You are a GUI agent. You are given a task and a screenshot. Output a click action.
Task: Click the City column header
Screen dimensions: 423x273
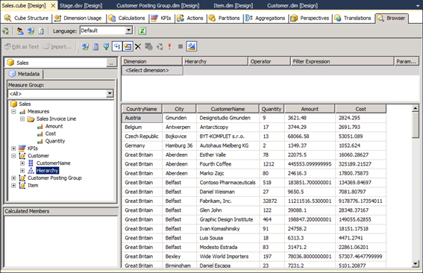tap(179, 109)
